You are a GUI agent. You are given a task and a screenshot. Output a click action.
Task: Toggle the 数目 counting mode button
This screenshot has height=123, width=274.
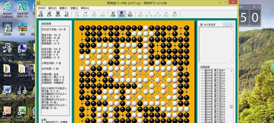(x=122, y=14)
